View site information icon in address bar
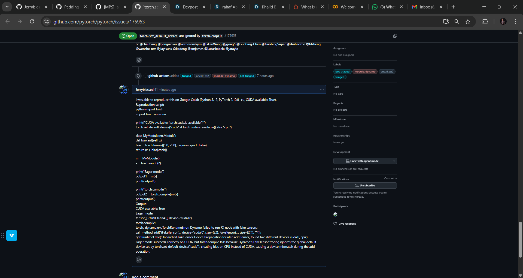523x278 pixels. pyautogui.click(x=47, y=22)
